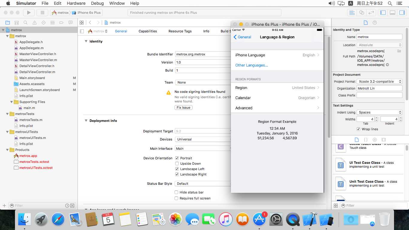Show the Quick Help inspector icon

click(x=375, y=22)
